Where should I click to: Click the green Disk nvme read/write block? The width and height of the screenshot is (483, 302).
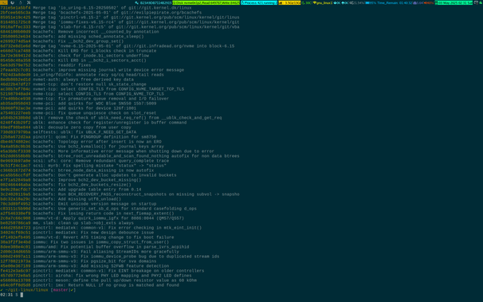pos(206,2)
